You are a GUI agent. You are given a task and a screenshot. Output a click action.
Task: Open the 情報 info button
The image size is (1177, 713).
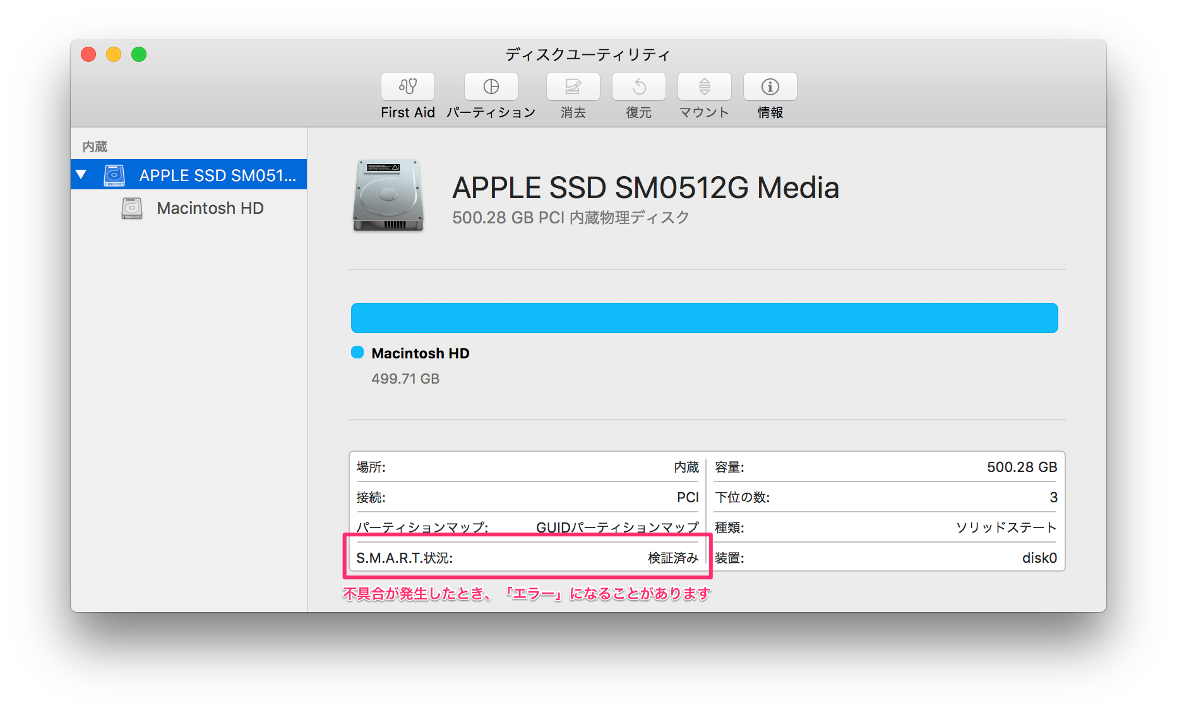tap(770, 86)
